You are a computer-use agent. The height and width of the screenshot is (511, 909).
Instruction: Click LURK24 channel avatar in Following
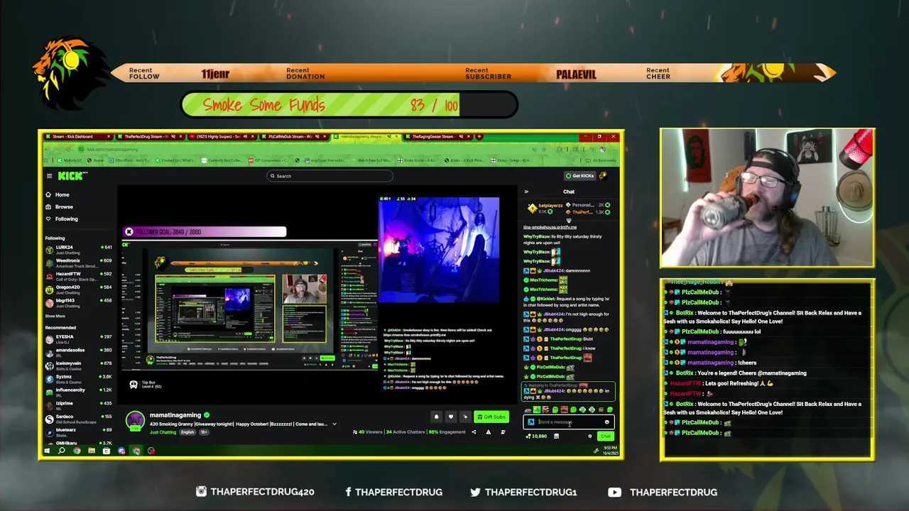49,250
